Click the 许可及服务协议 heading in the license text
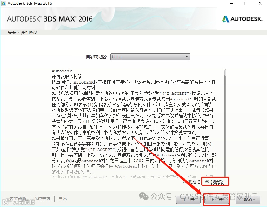Image resolution: width=267 pixels, height=207 pixels. (67, 76)
